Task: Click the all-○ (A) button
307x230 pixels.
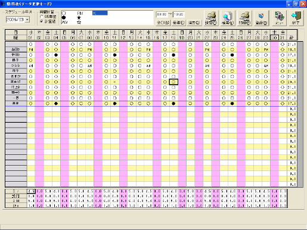Action: coord(163,23)
